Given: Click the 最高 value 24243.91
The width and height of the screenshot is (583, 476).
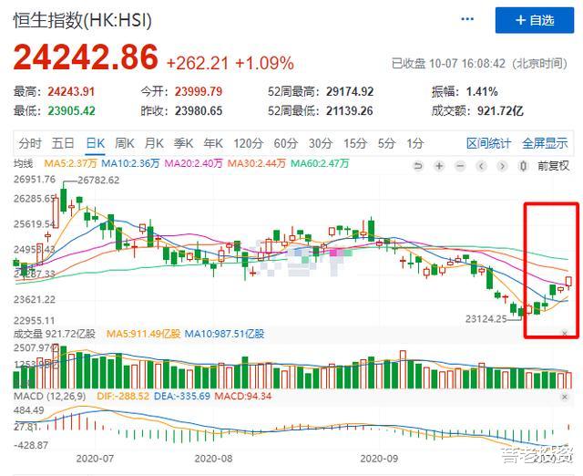Looking at the screenshot, I should pos(71,91).
